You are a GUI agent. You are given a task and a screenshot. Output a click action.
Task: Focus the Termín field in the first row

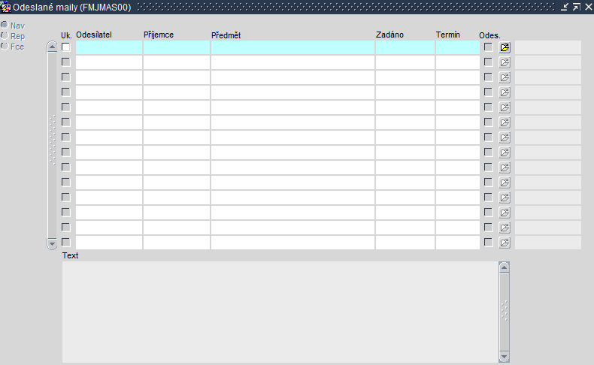458,47
